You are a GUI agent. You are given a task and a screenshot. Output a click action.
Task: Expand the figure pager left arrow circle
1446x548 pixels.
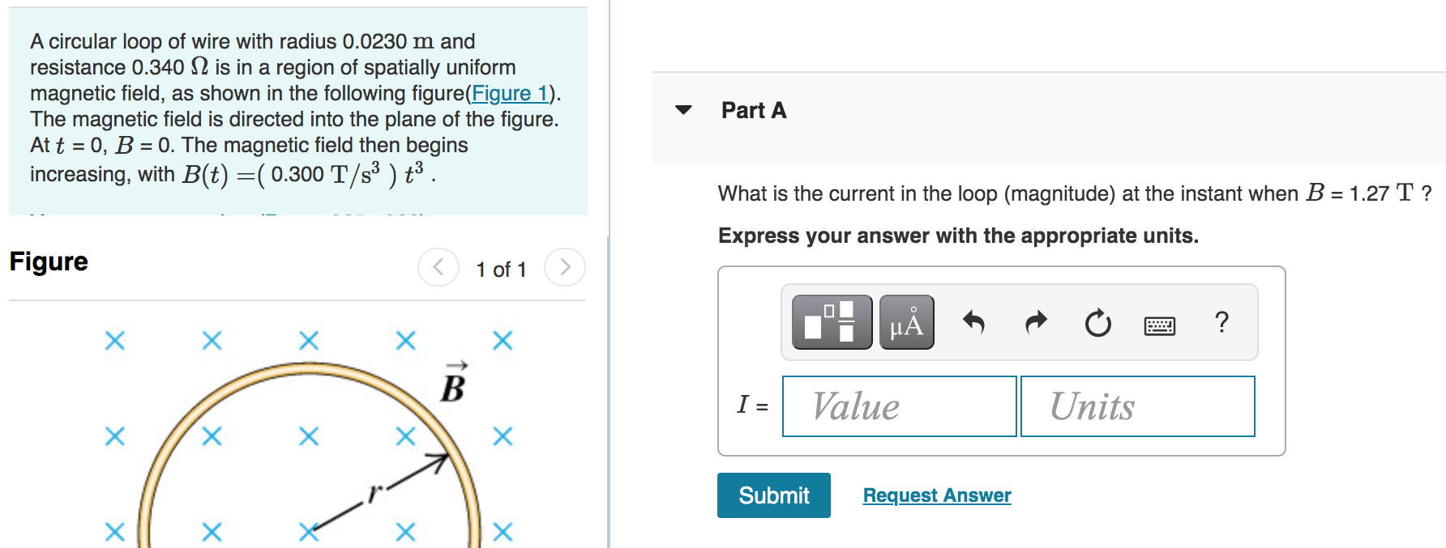(x=438, y=267)
